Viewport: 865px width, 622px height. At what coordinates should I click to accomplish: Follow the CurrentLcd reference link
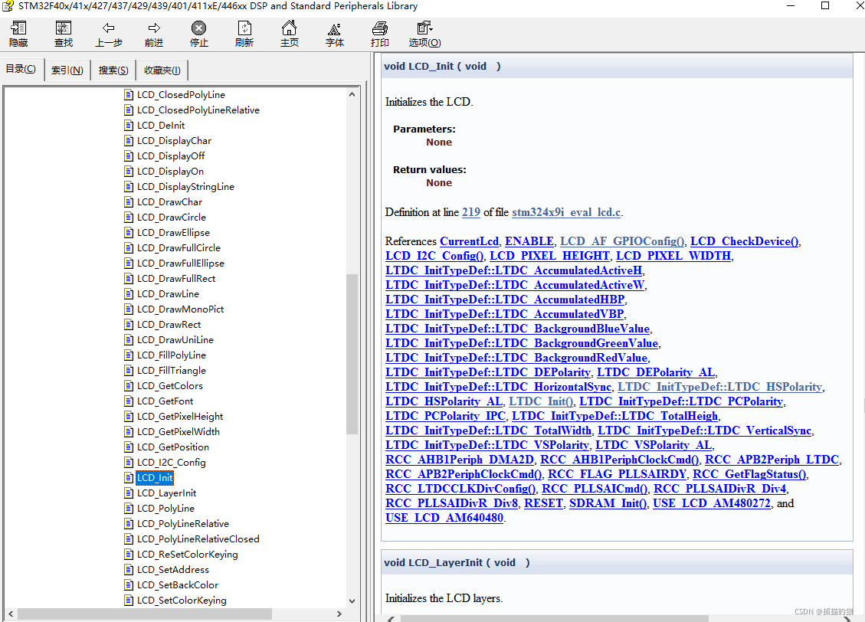[x=469, y=241]
